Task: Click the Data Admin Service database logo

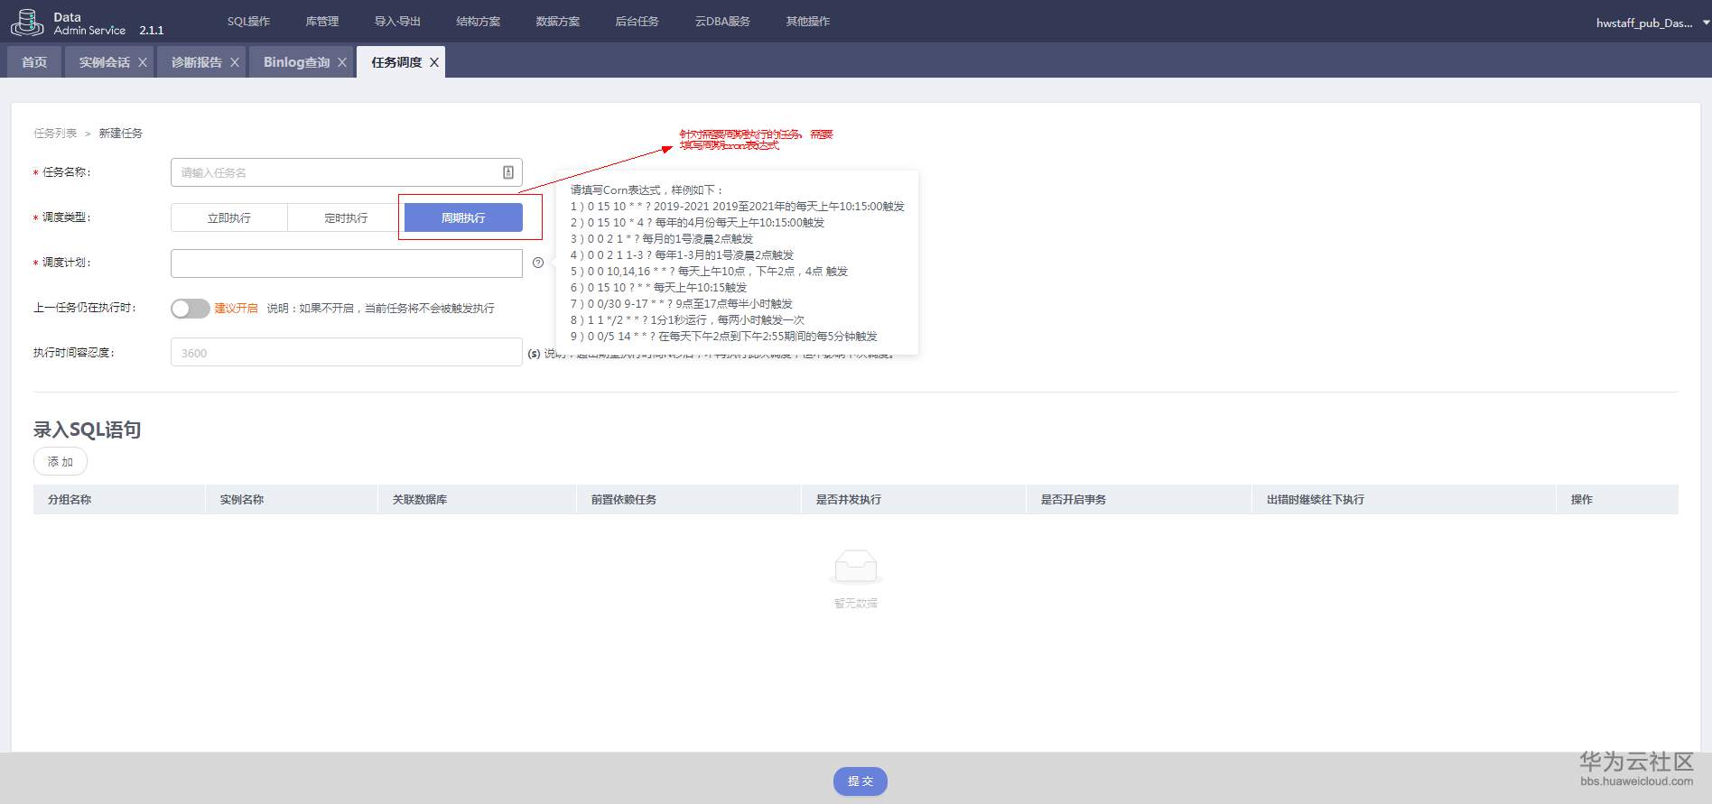Action: point(26,23)
